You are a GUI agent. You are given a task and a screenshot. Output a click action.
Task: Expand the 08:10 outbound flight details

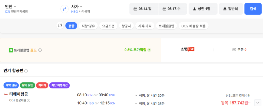[x=136, y=95]
